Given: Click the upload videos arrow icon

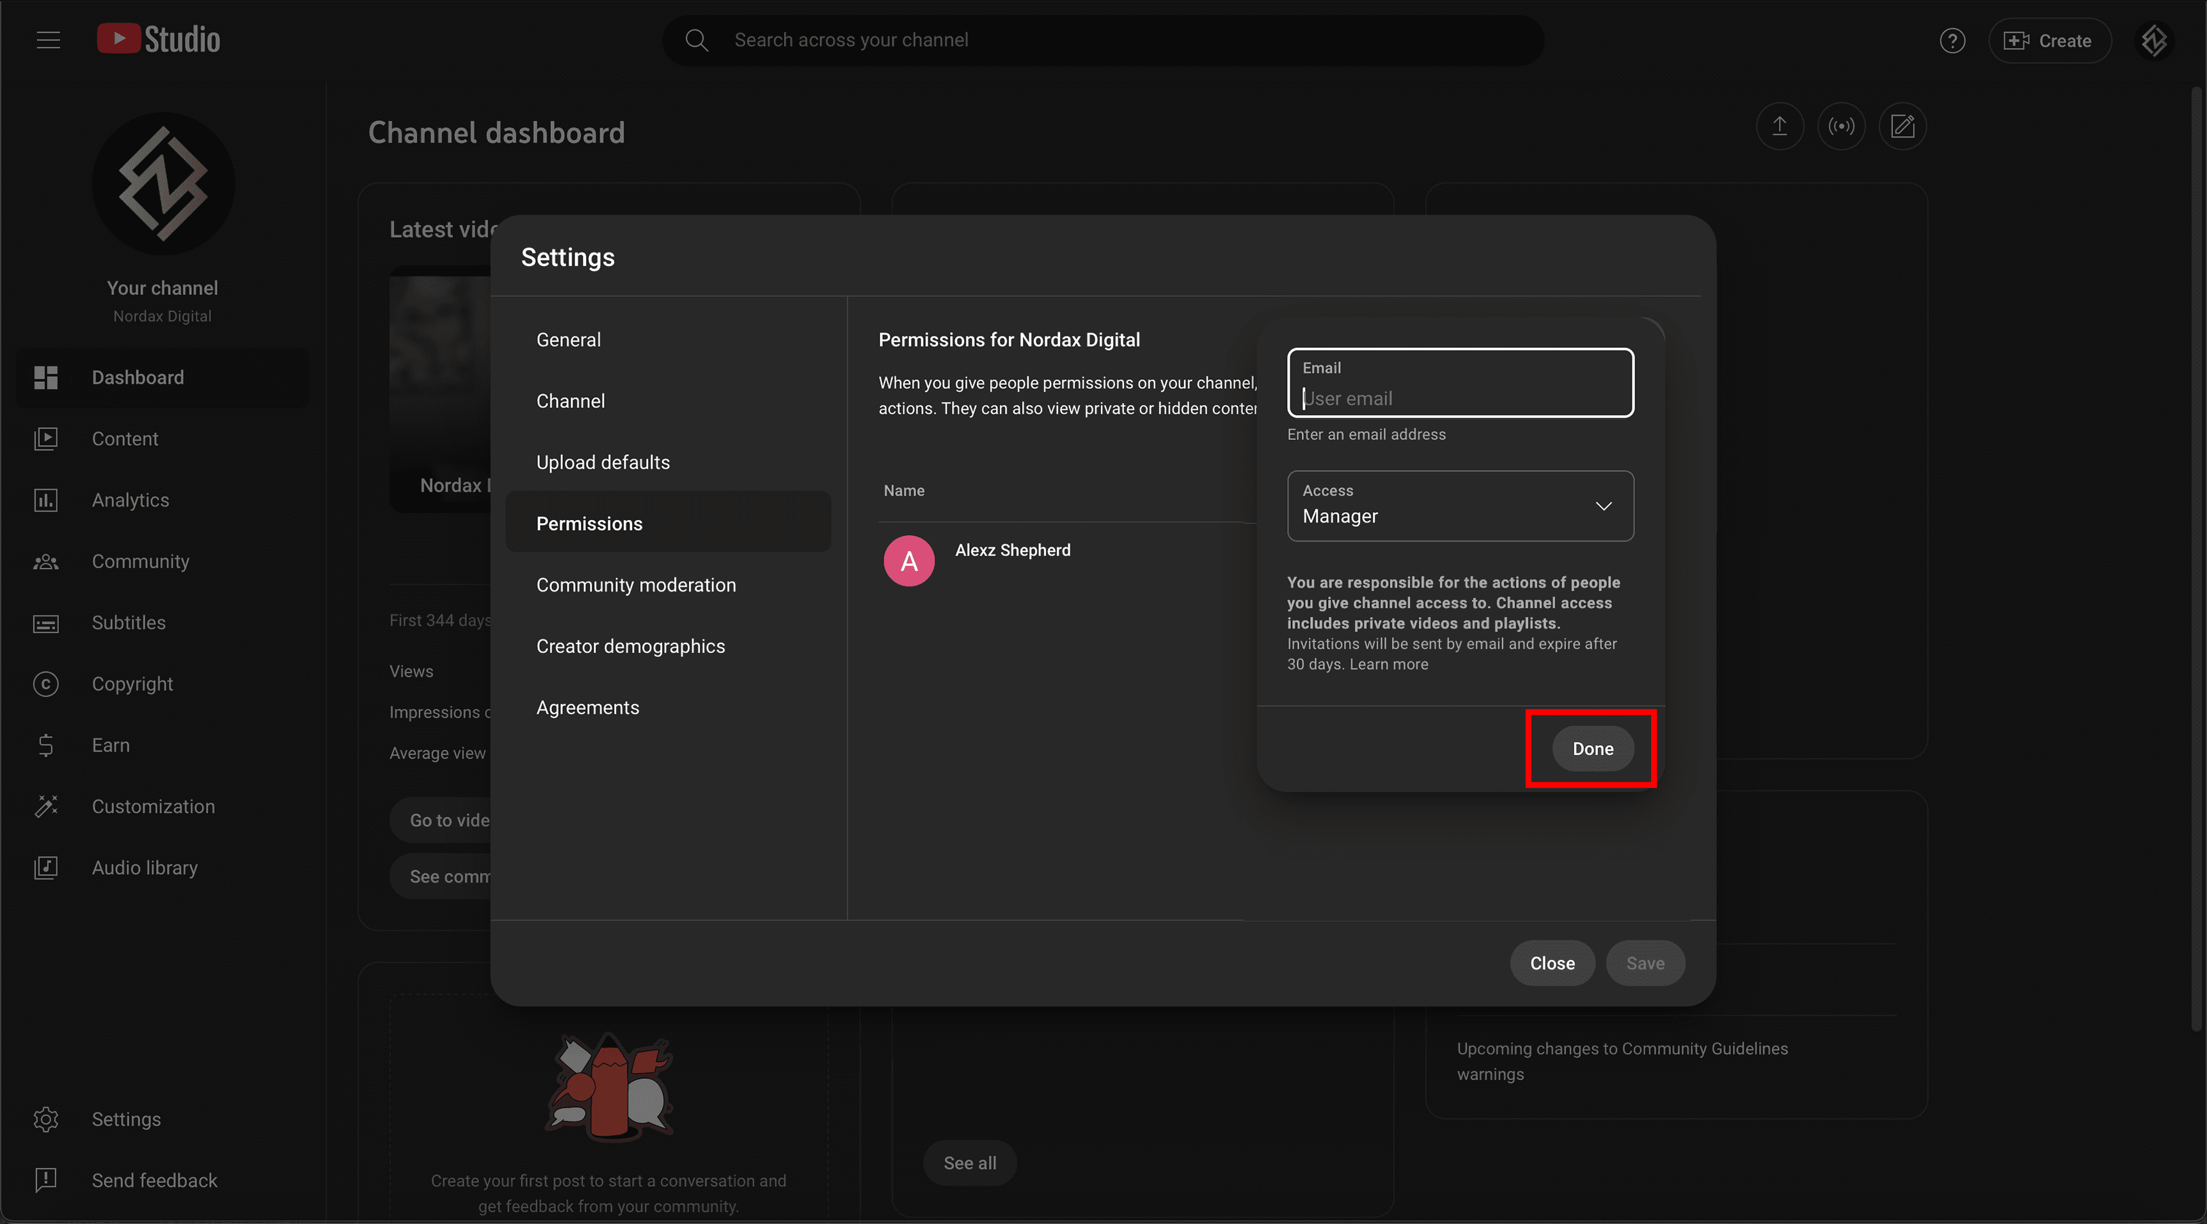Looking at the screenshot, I should pyautogui.click(x=1780, y=126).
